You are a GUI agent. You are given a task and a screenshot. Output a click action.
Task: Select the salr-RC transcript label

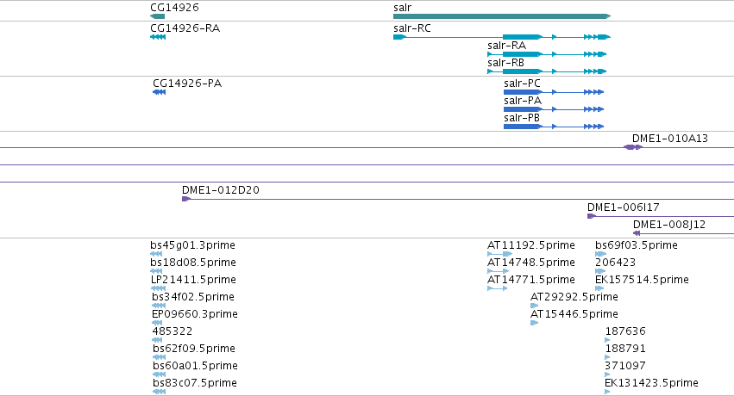(x=412, y=28)
